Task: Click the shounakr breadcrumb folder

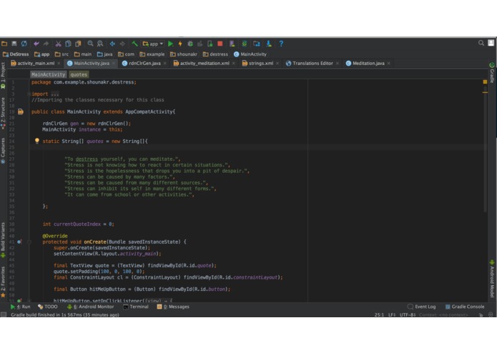Action: click(184, 54)
